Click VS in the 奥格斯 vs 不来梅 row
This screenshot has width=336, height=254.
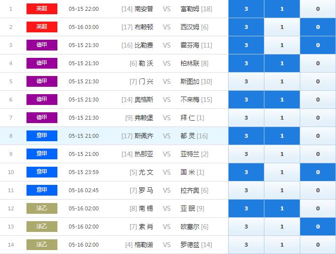(167, 100)
